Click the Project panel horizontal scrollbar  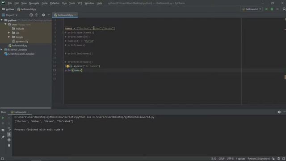(x=25, y=108)
